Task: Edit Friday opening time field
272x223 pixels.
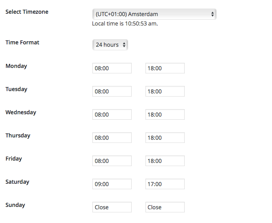Action: 112,161
